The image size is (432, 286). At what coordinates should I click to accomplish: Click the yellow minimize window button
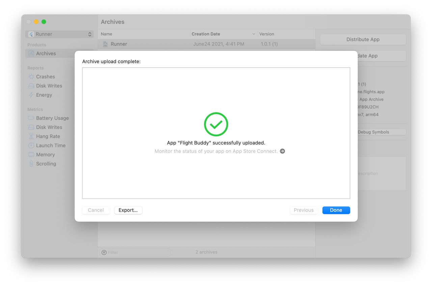[36, 22]
